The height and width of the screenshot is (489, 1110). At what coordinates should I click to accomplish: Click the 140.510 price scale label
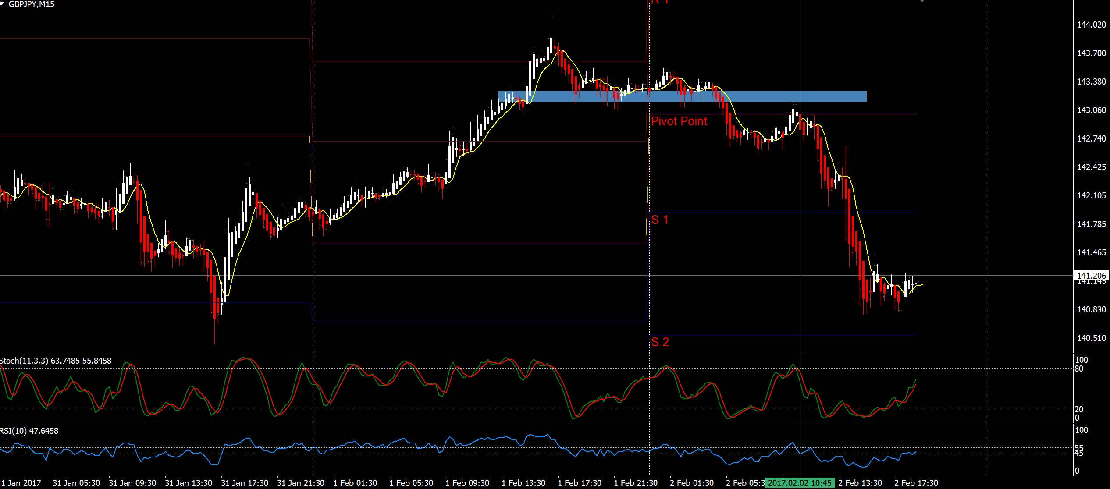[x=1091, y=338]
